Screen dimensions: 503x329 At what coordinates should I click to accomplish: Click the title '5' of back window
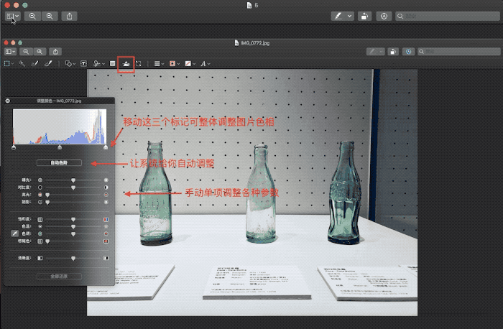pyautogui.click(x=257, y=5)
